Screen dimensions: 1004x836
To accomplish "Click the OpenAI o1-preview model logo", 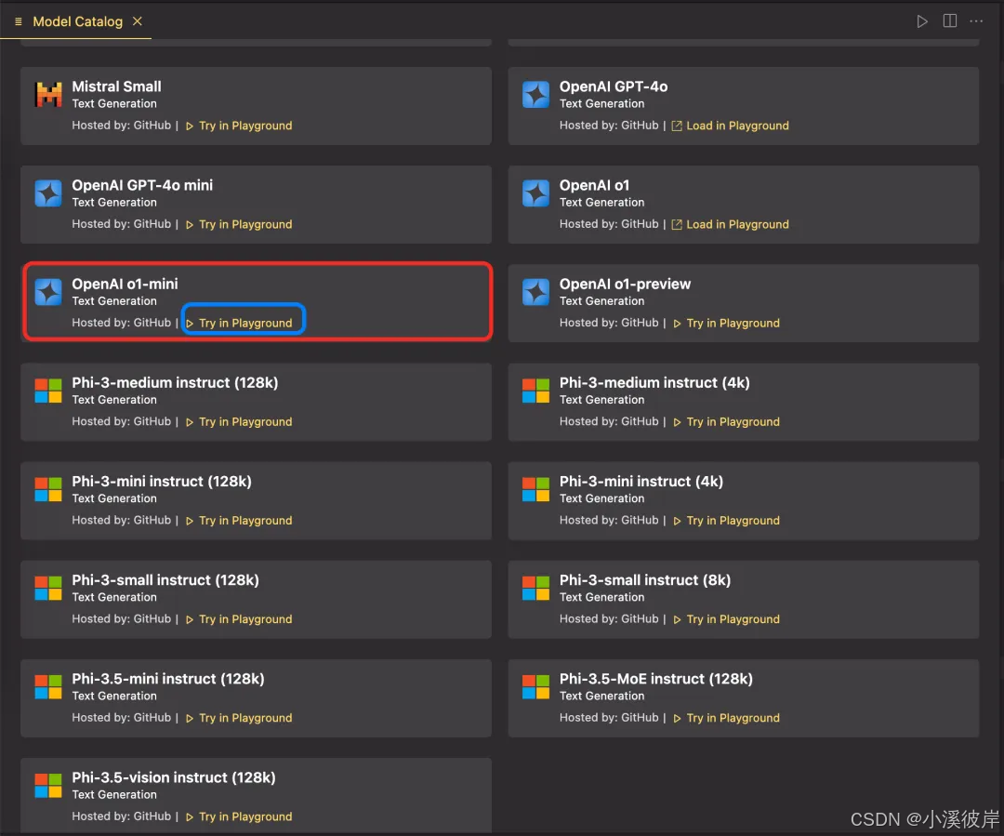I will [x=536, y=291].
